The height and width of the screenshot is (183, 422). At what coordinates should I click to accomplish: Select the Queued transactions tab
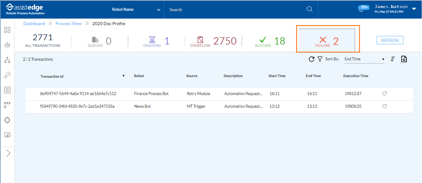point(100,41)
